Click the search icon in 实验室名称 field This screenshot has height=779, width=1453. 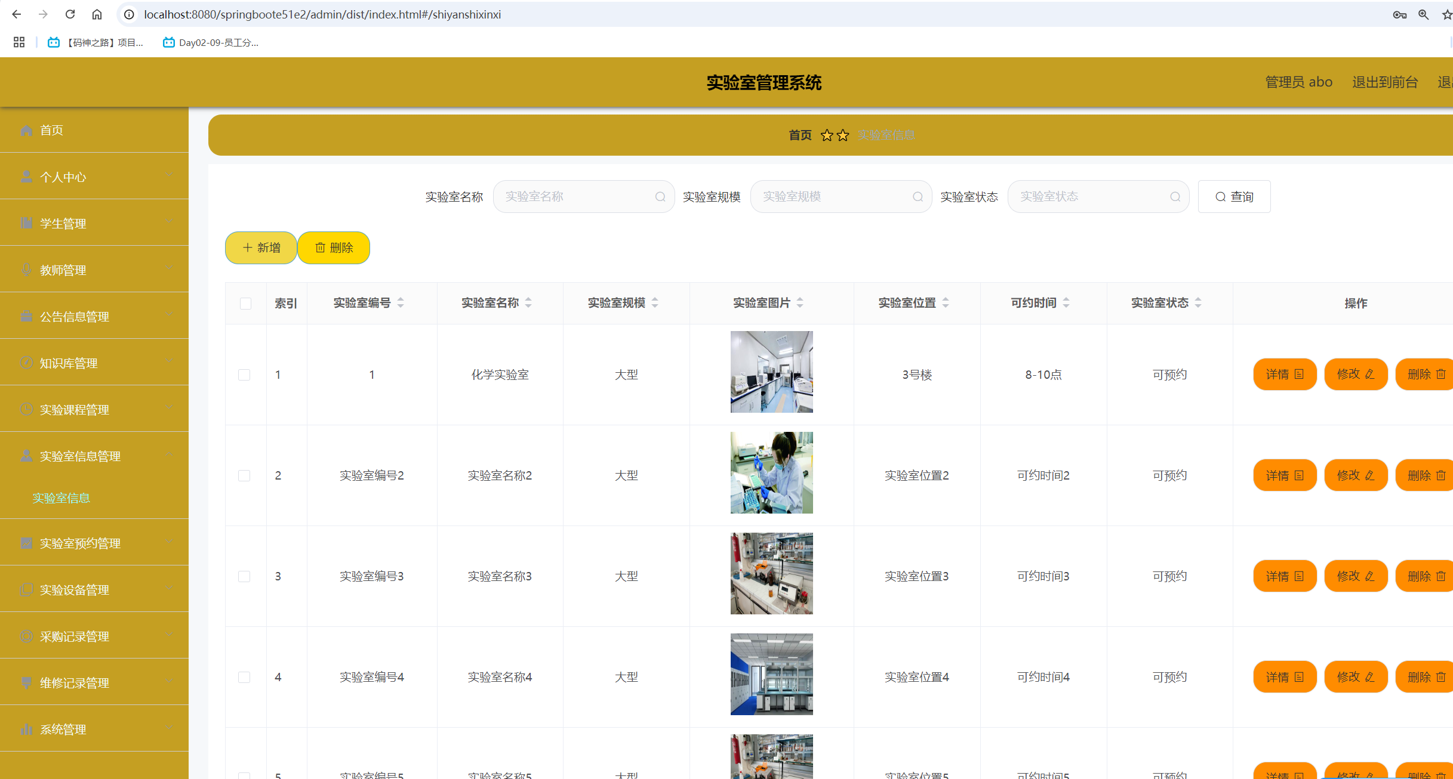click(660, 197)
